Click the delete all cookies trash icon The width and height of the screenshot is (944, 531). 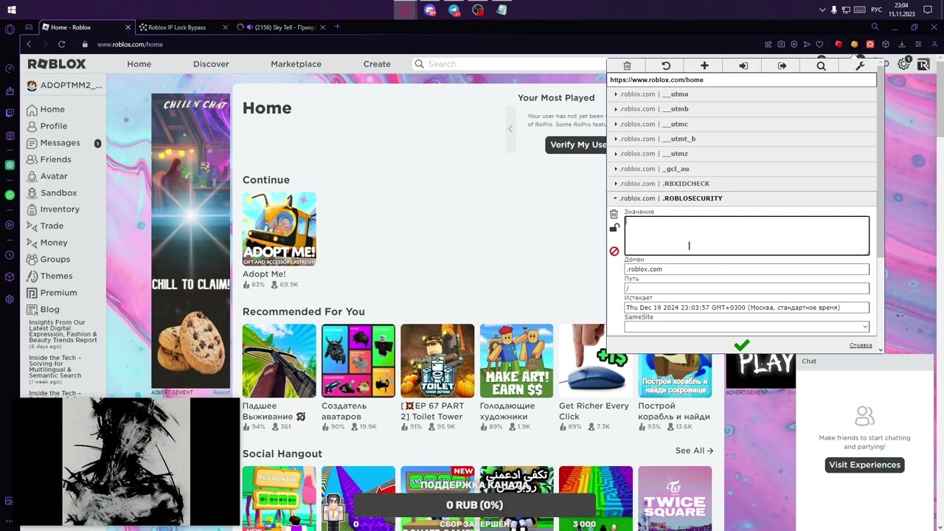[627, 66]
